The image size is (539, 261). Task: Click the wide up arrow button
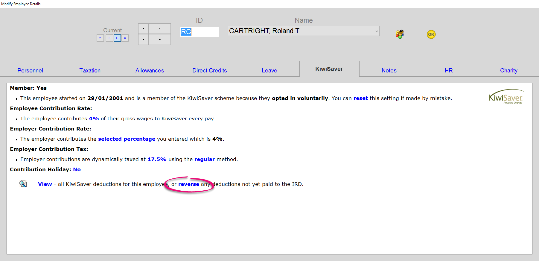[160, 29]
